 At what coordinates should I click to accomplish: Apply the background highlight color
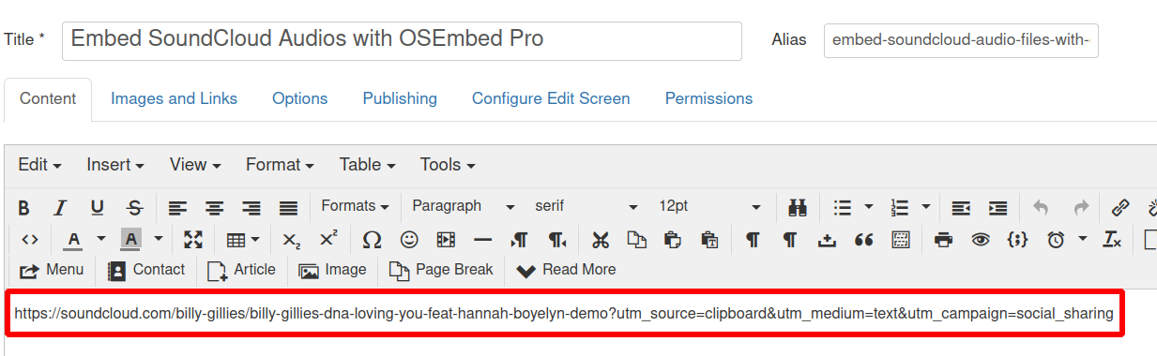(130, 240)
